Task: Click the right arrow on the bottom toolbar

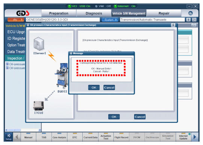Action: [x=195, y=137]
